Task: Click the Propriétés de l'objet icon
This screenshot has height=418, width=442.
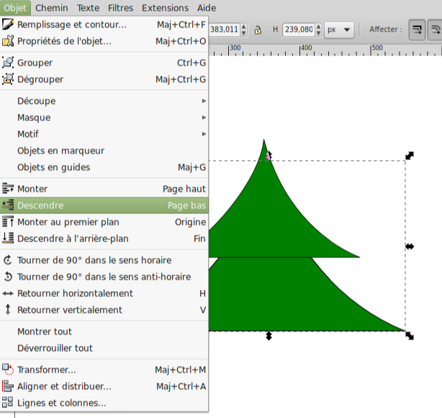Action: tap(8, 41)
